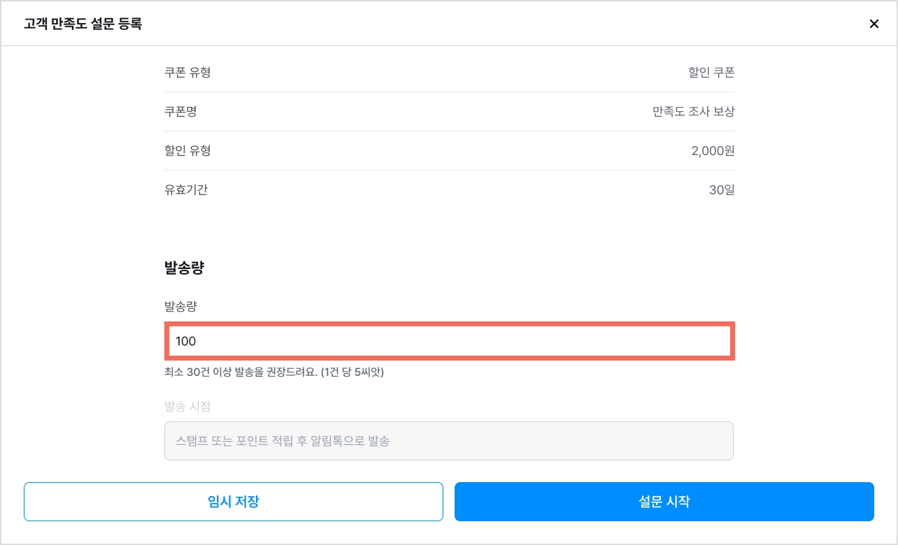Screen dimensions: 898x545
Task: Click the greyed 발송 시점 label
Action: tap(187, 406)
